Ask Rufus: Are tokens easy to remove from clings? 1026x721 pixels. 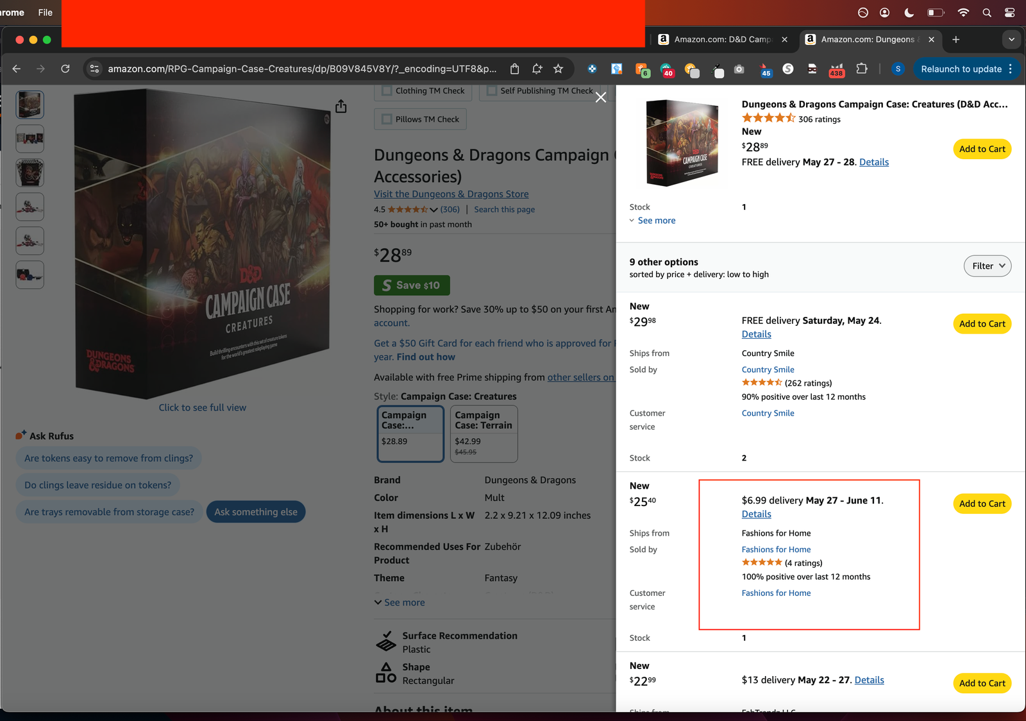point(108,458)
